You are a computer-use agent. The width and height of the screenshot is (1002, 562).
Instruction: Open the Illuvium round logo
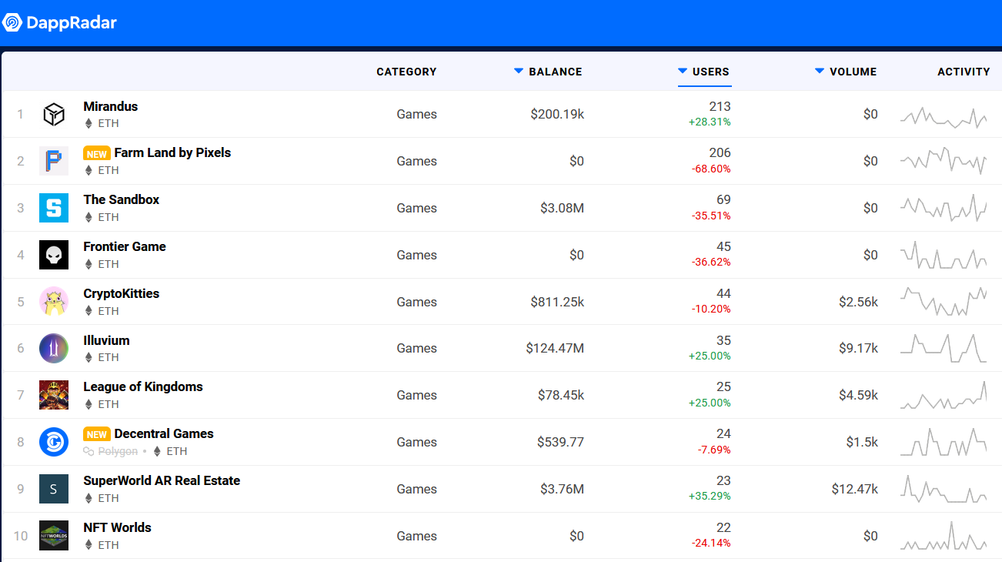[x=54, y=348]
